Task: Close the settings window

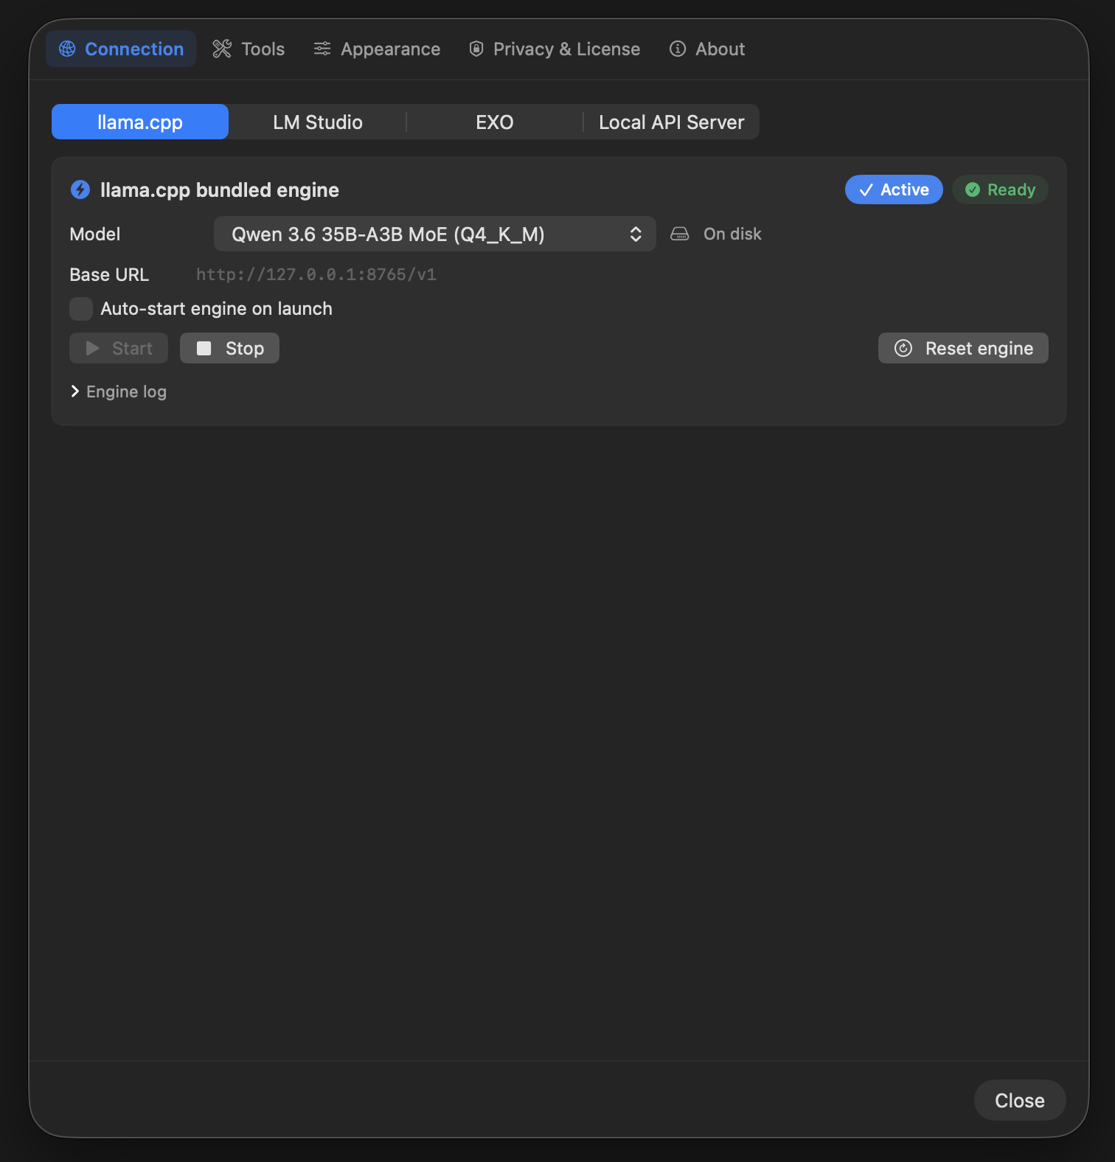Action: [x=1020, y=1100]
